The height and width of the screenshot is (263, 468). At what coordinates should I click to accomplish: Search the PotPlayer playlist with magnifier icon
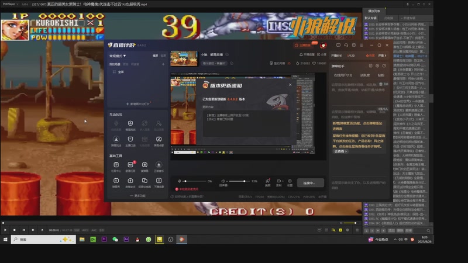pos(428,230)
